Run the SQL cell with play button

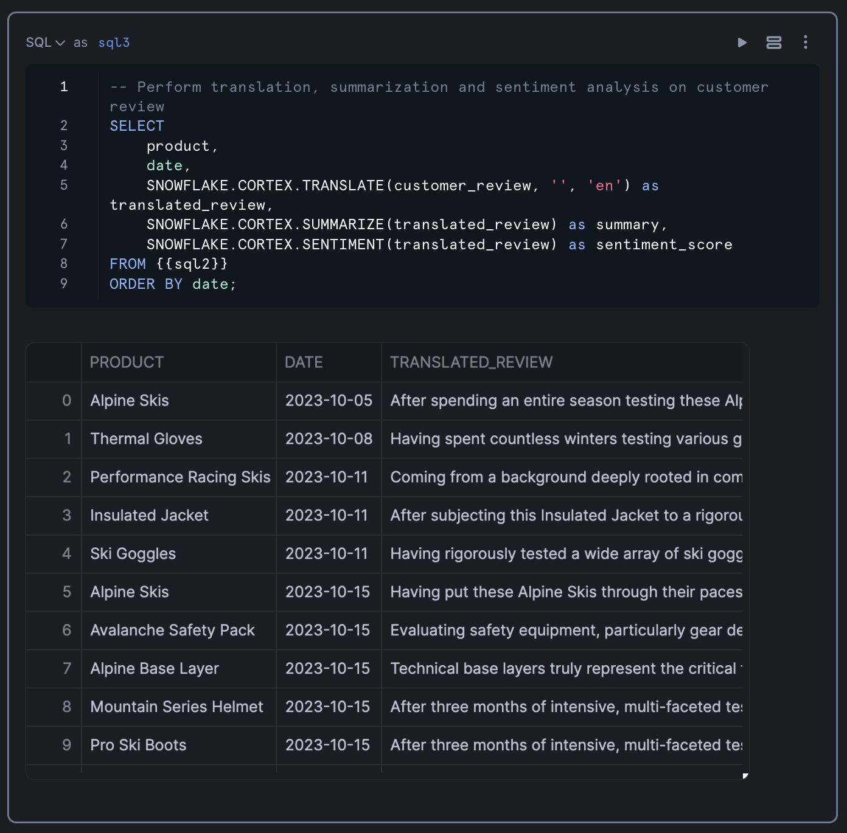[742, 43]
